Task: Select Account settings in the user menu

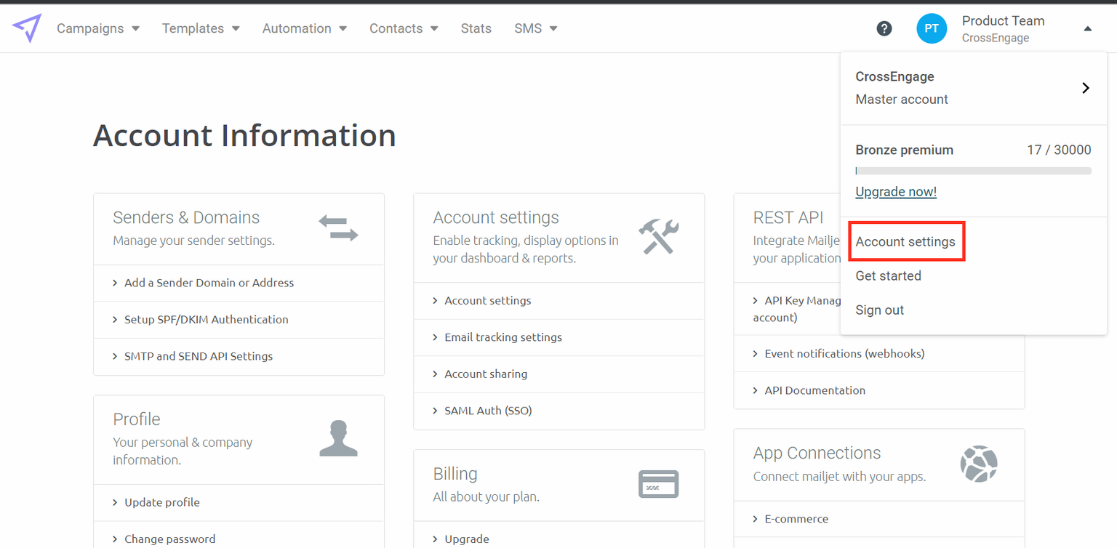Action: [x=905, y=241]
